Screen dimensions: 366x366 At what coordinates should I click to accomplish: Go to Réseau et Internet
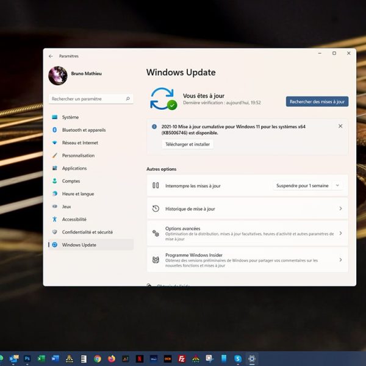pos(91,143)
